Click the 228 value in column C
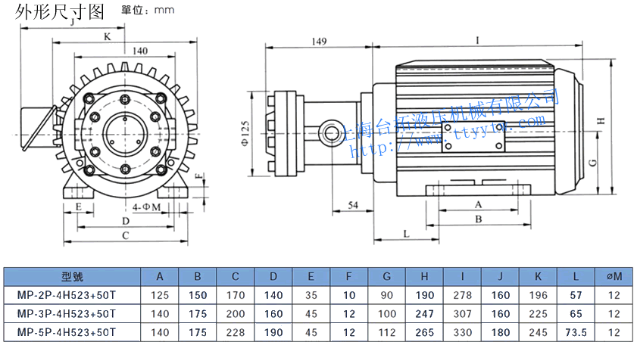This screenshot has width=637, height=345. (x=236, y=331)
